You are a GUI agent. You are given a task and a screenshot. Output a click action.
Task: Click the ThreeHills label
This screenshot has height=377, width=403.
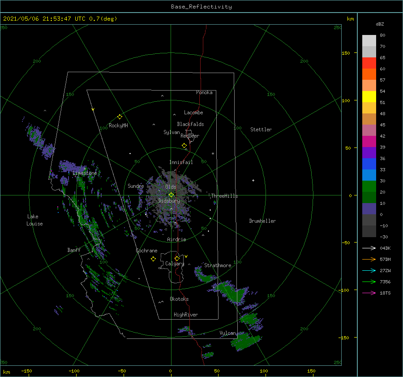[x=224, y=196]
